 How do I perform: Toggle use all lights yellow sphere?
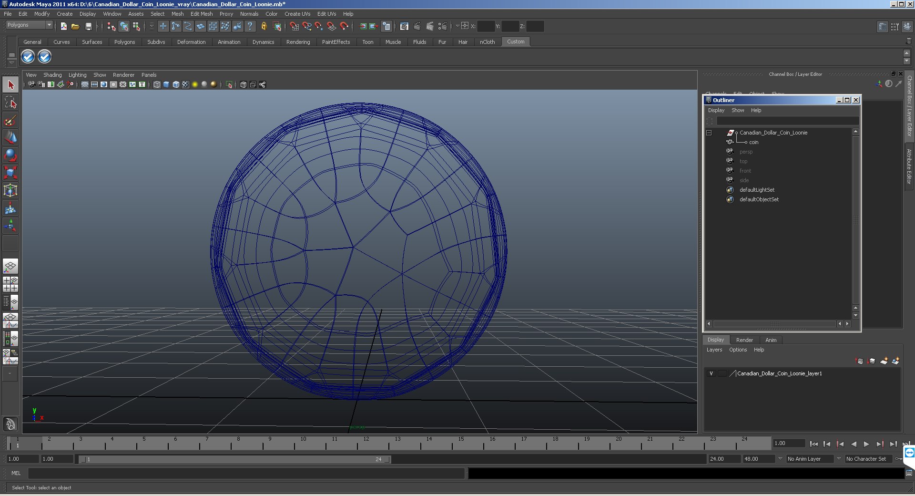(x=195, y=84)
